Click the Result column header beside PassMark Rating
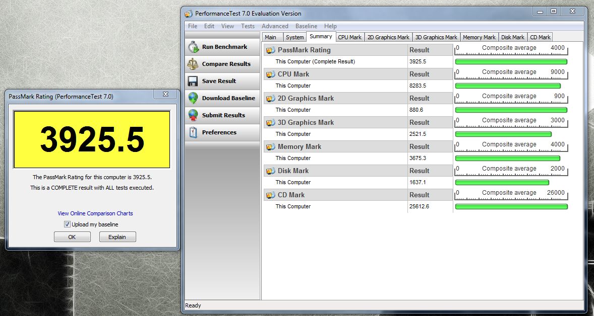Screen dimensions: 594x316 click(x=420, y=50)
